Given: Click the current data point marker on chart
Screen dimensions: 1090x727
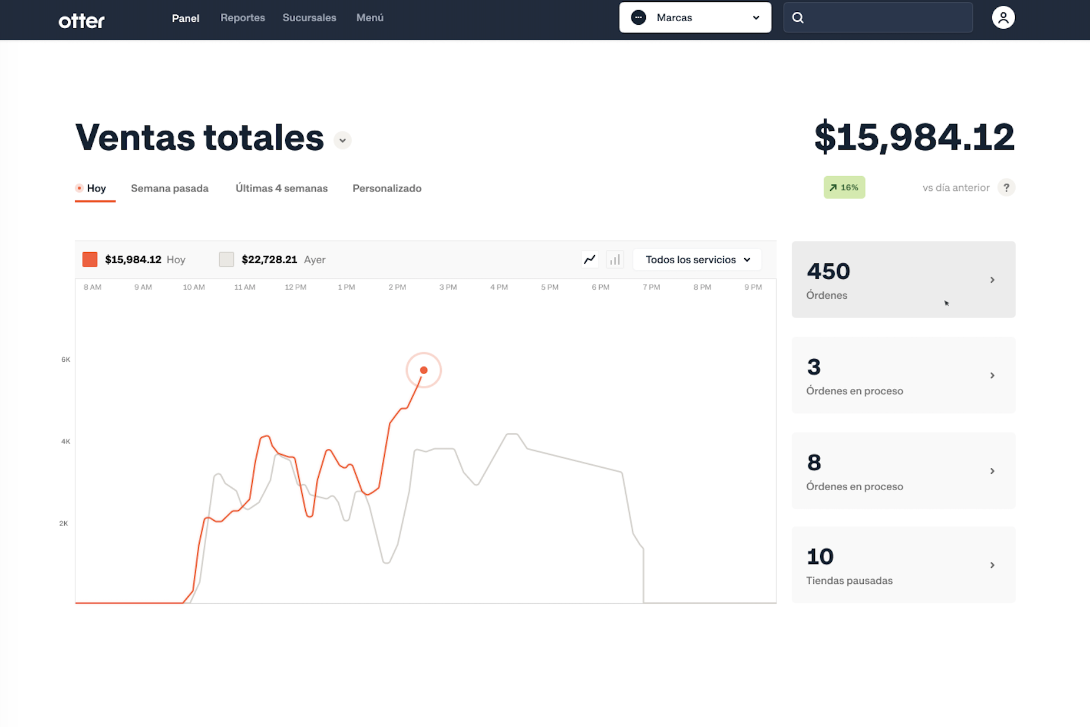Looking at the screenshot, I should pyautogui.click(x=424, y=370).
